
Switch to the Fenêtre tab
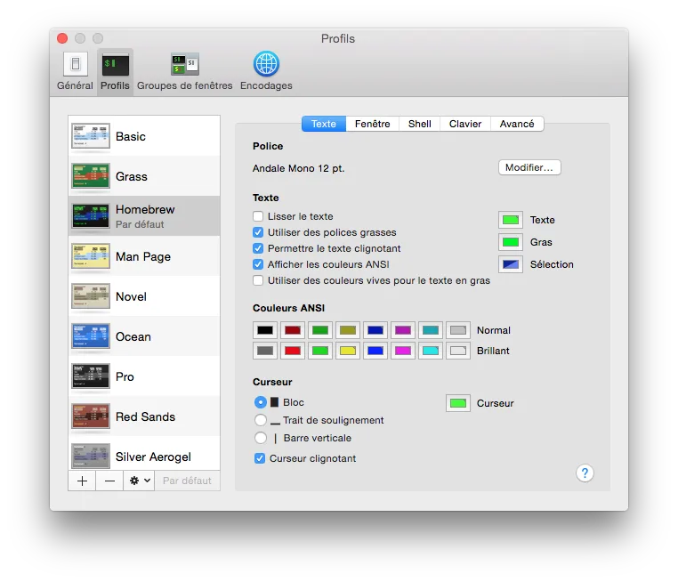(372, 124)
